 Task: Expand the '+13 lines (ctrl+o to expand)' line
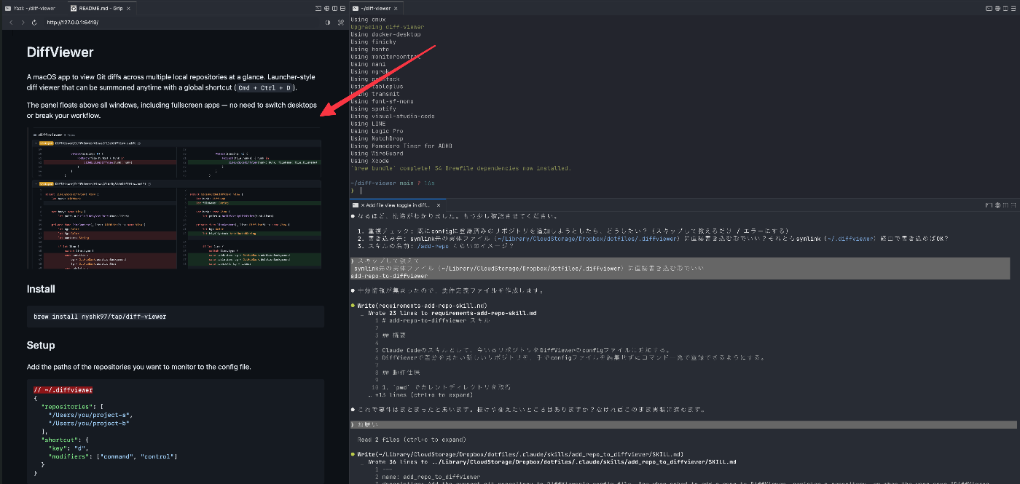[420, 395]
